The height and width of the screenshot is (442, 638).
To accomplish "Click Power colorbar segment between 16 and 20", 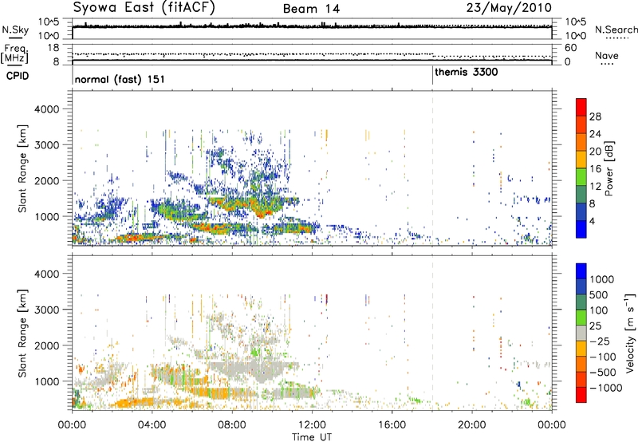I will point(581,160).
